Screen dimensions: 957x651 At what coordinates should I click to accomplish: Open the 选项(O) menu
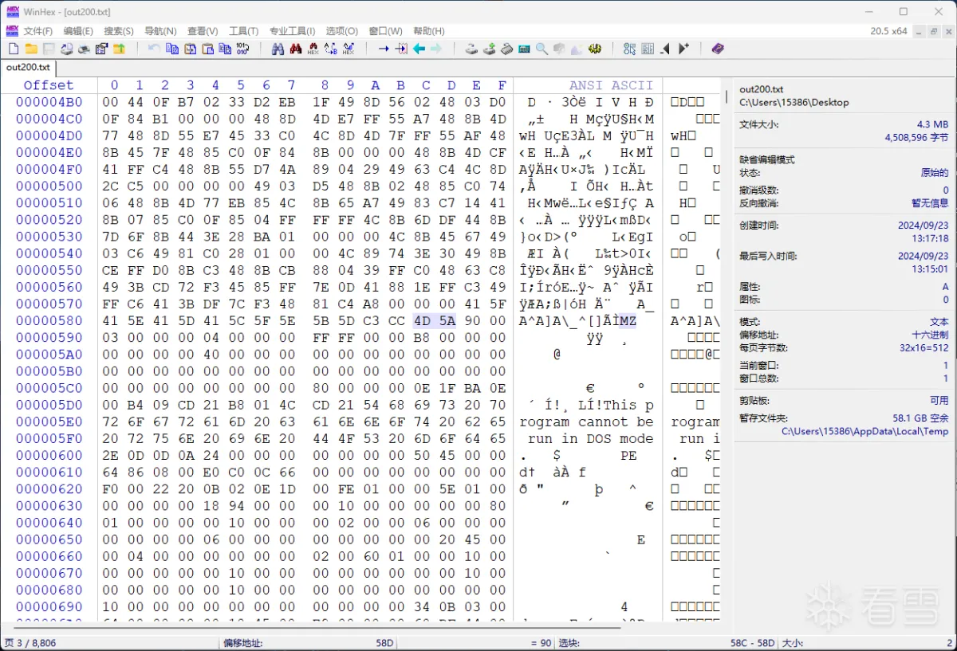341,31
